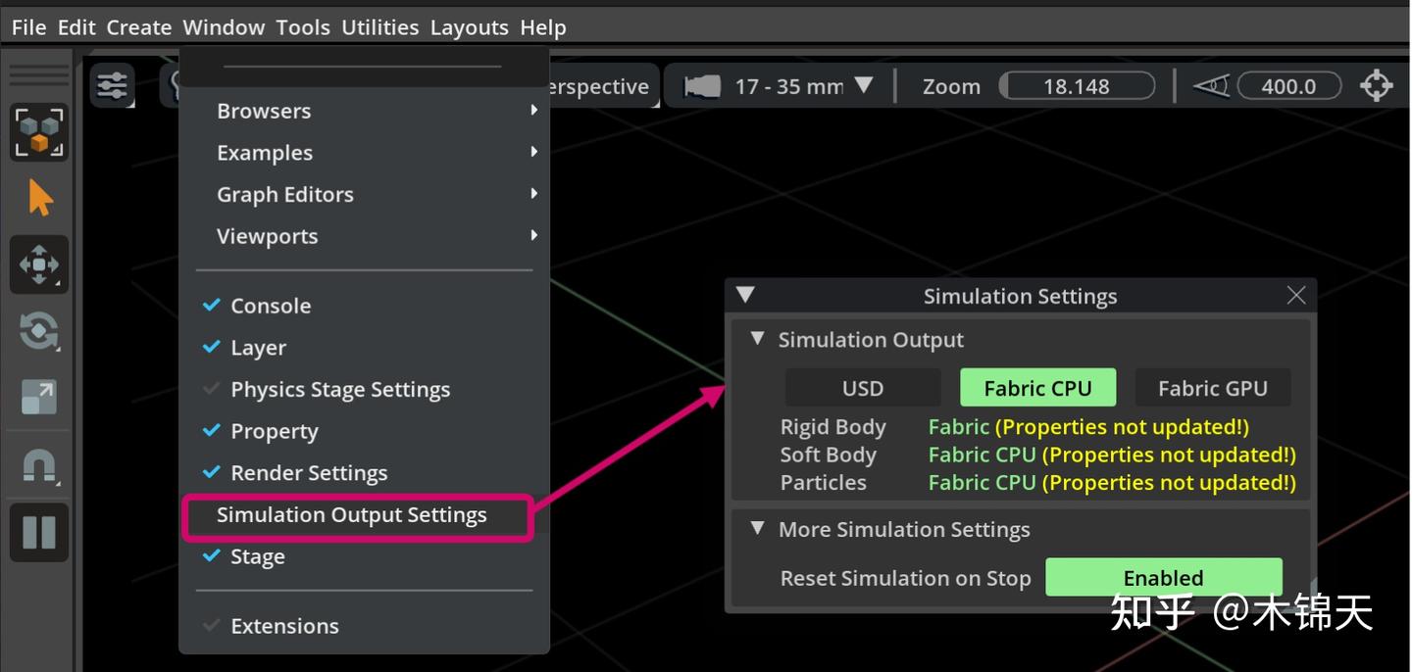The width and height of the screenshot is (1412, 672).
Task: Activate the Move gizmo tool
Action: [x=39, y=264]
